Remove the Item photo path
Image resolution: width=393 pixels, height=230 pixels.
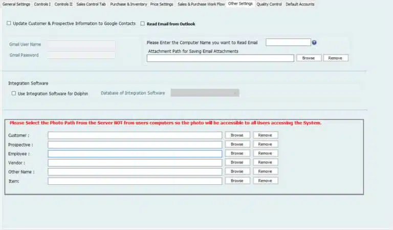point(265,181)
